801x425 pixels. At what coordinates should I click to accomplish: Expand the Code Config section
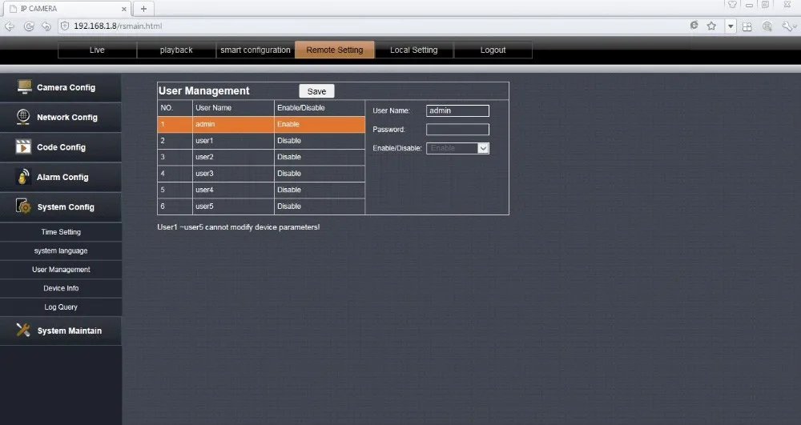coord(60,147)
